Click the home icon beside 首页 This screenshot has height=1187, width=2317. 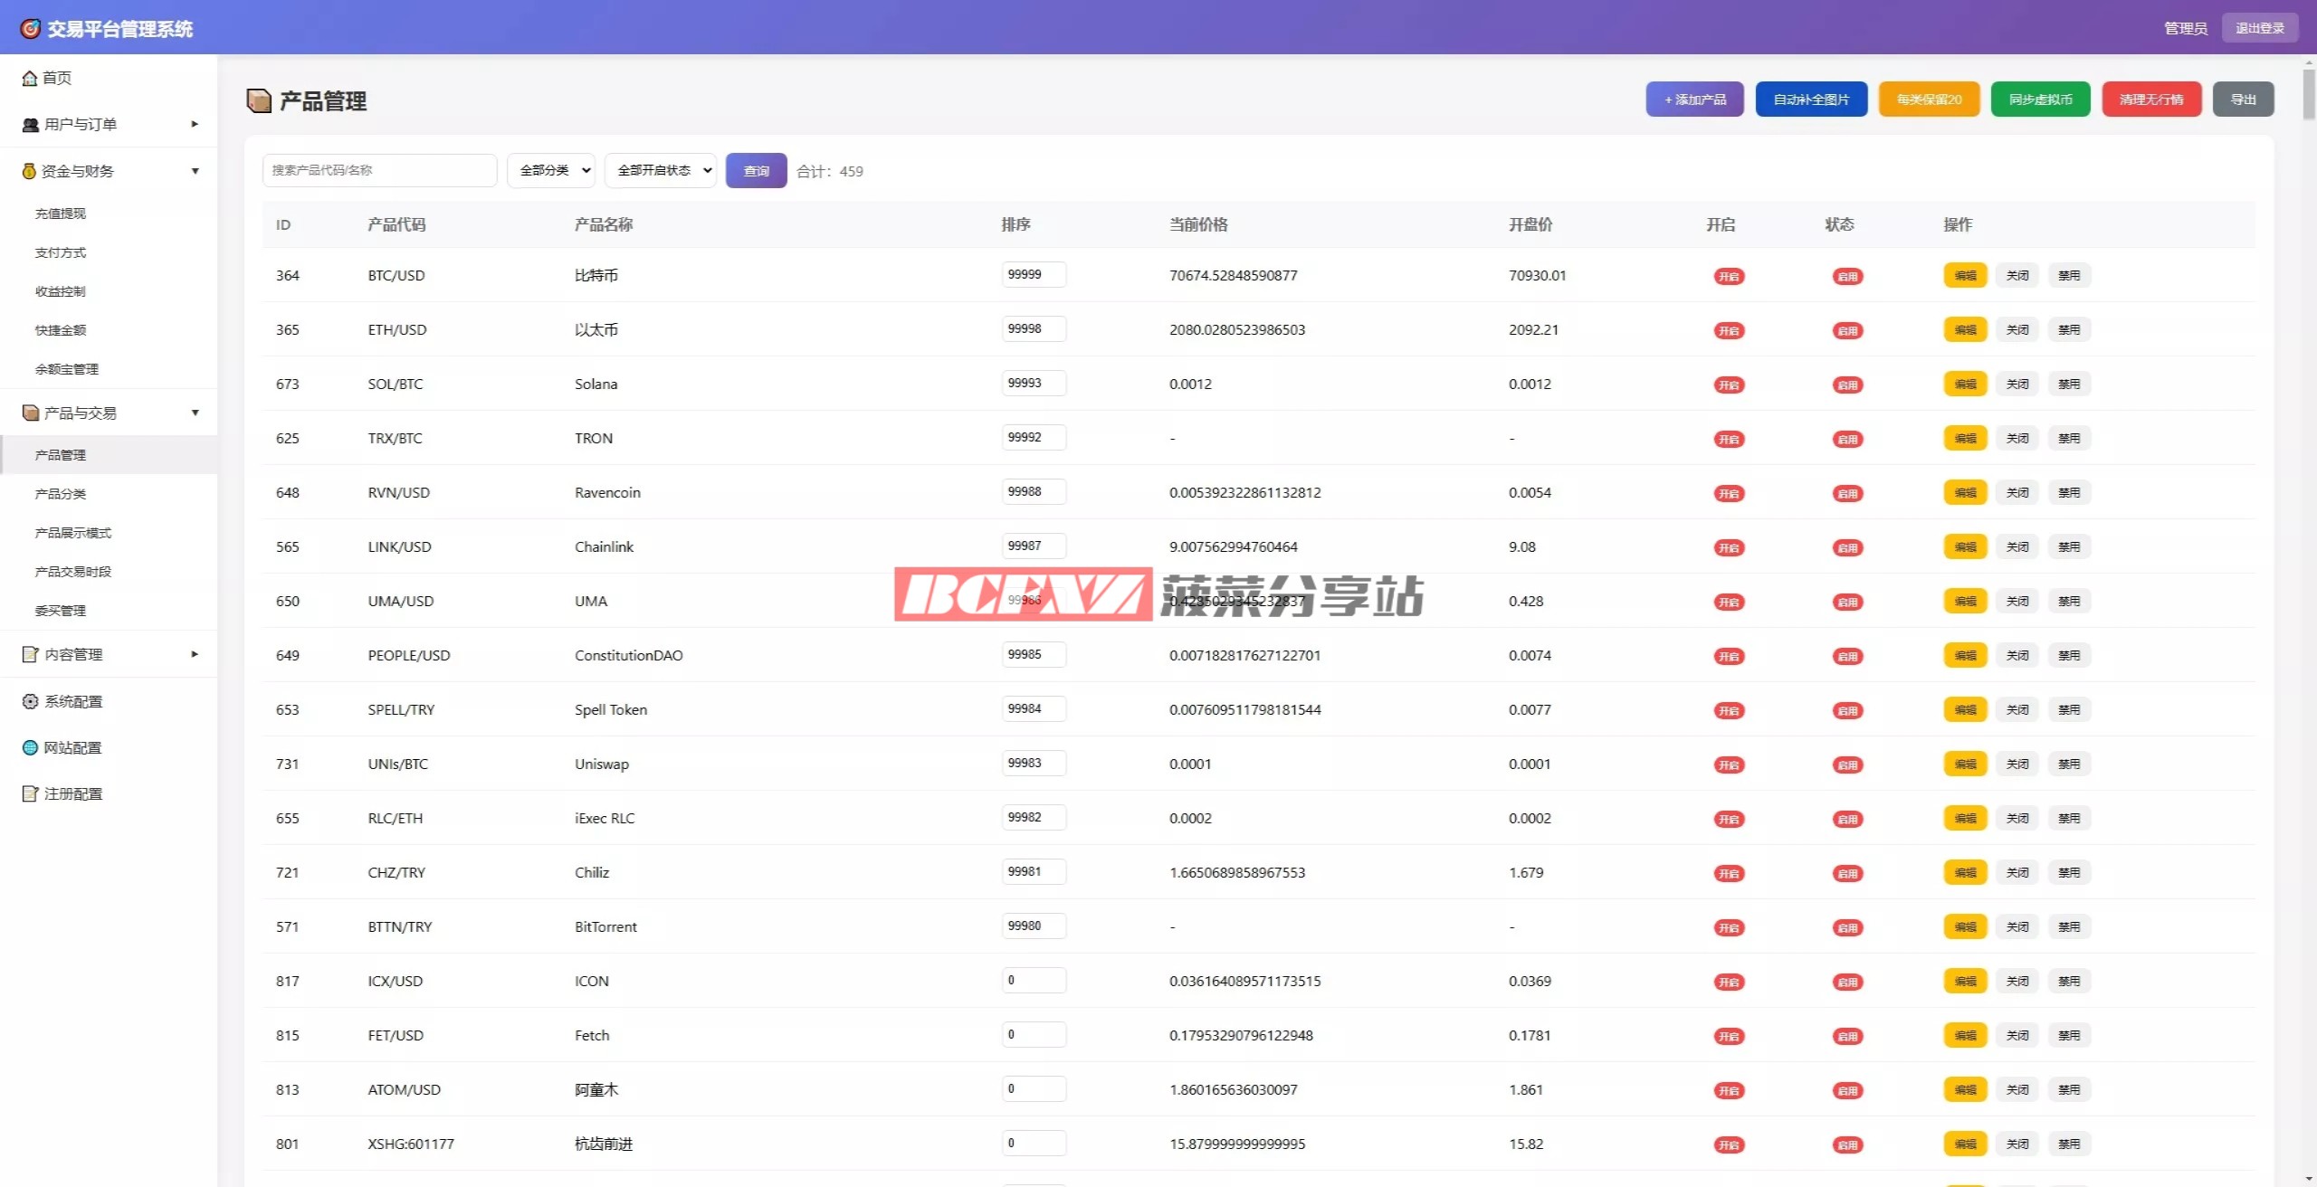click(29, 79)
